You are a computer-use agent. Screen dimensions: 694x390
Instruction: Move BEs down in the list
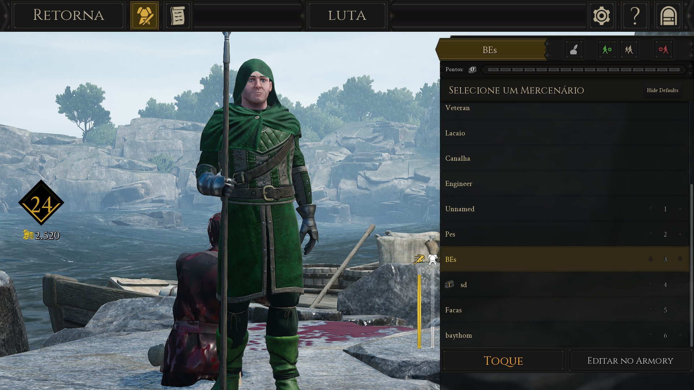pos(680,259)
